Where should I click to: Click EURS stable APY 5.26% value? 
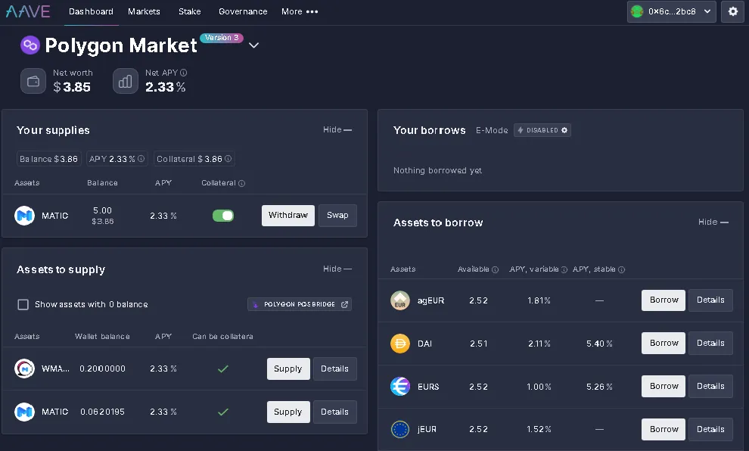pos(599,387)
